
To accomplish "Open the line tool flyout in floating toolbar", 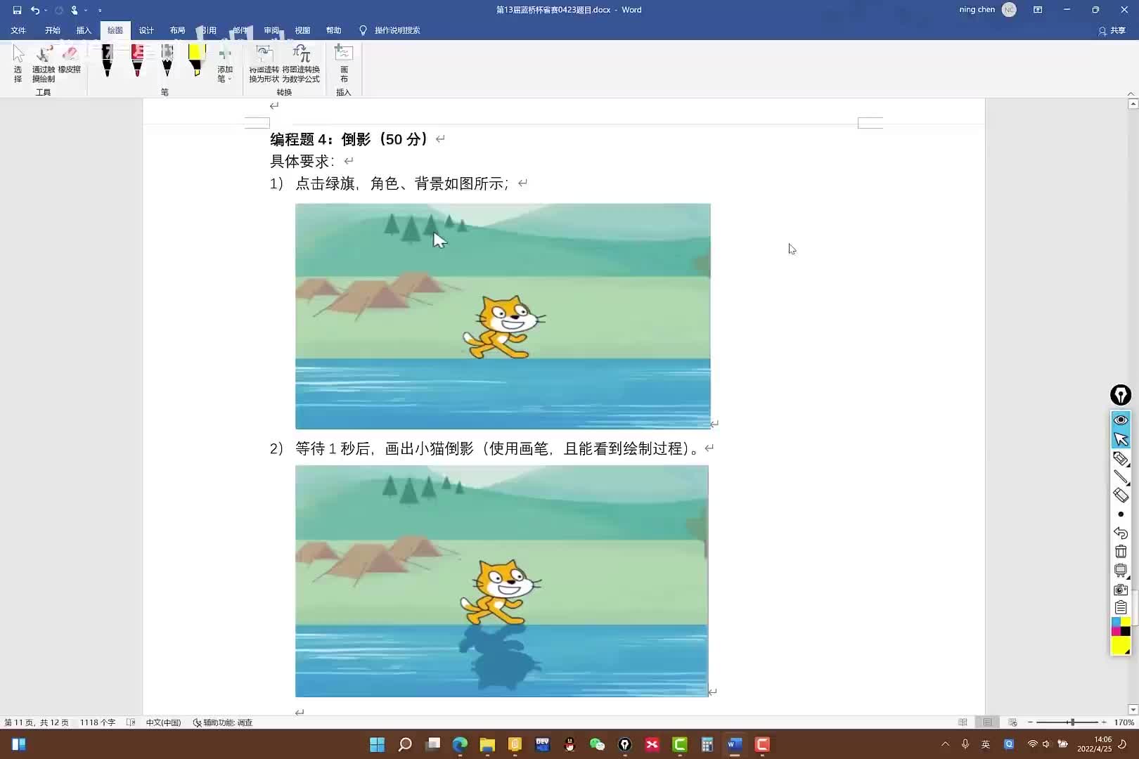I will click(1121, 477).
